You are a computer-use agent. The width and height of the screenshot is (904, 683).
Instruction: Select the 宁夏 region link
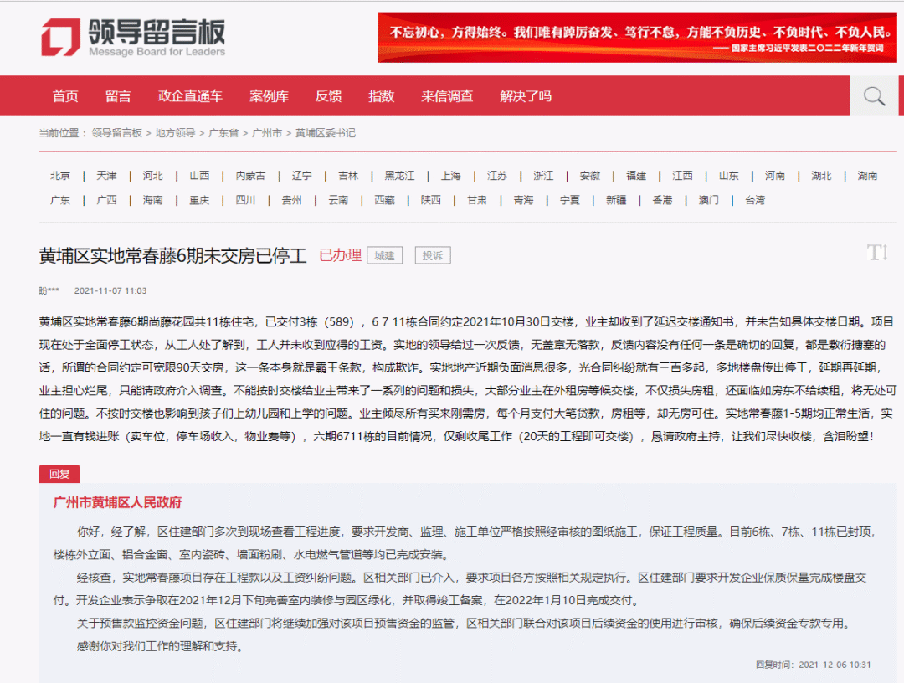570,201
